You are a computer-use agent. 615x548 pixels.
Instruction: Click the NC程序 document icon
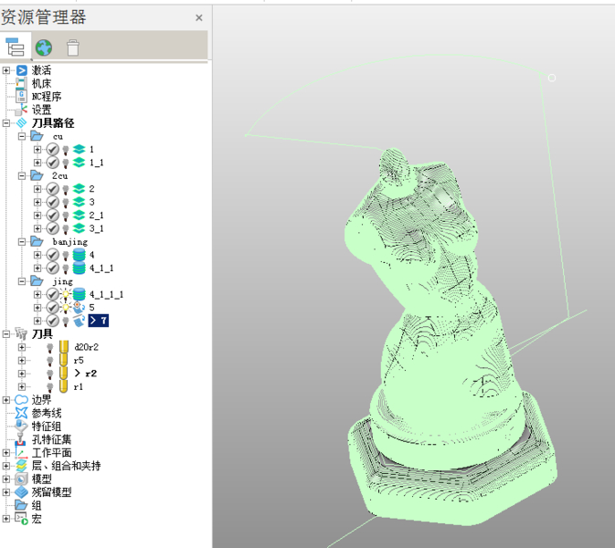coord(21,97)
